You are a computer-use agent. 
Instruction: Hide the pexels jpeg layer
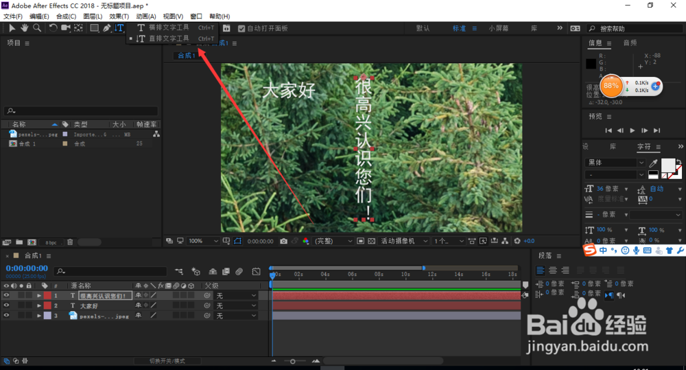tap(6, 316)
